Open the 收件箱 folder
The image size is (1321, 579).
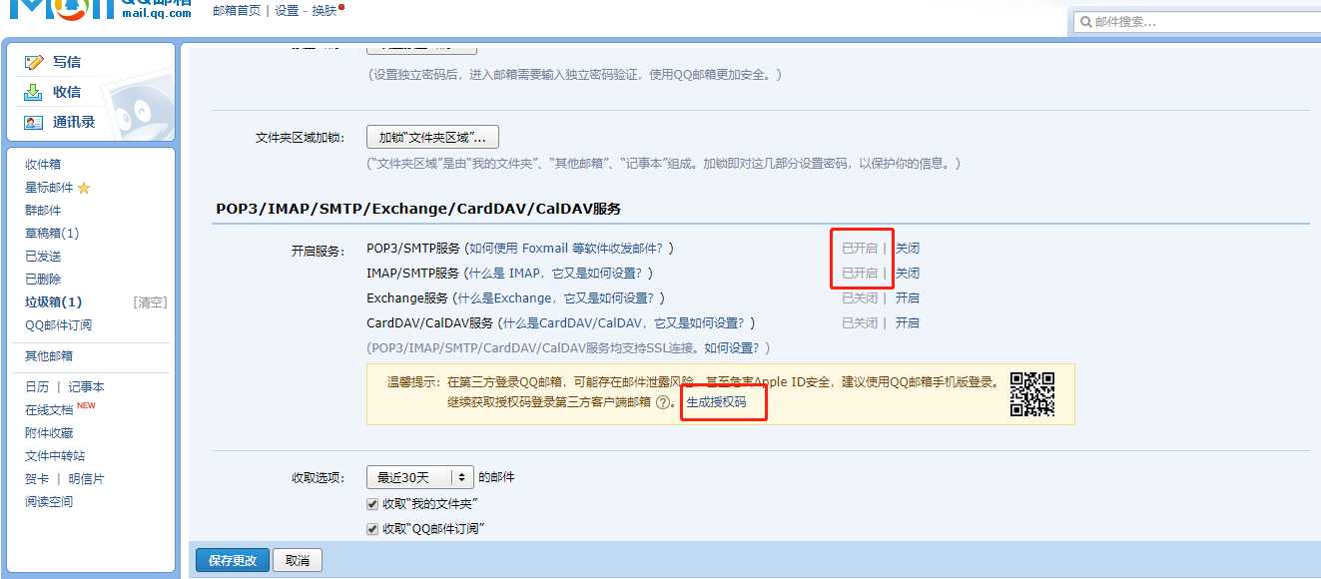[43, 165]
